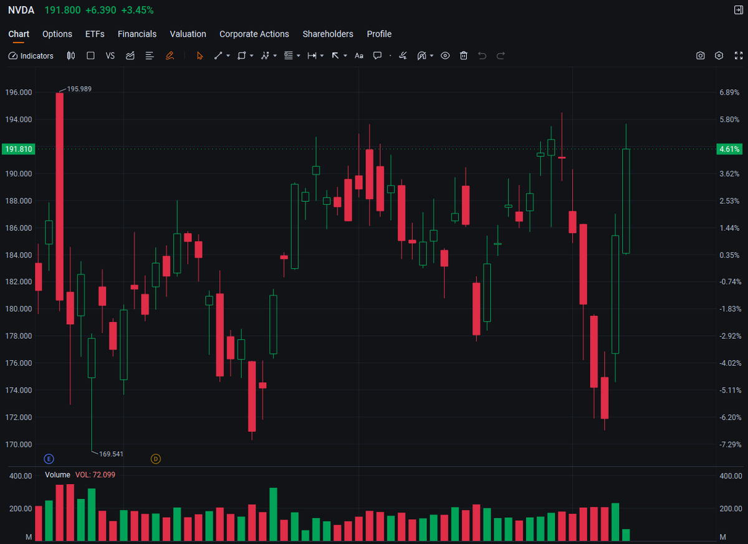This screenshot has width=748, height=544.
Task: Click the redo arrow
Action: [501, 55]
